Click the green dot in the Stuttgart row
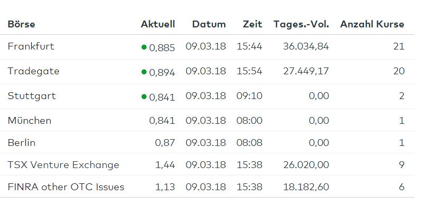The height and width of the screenshot is (206, 422). coord(144,96)
